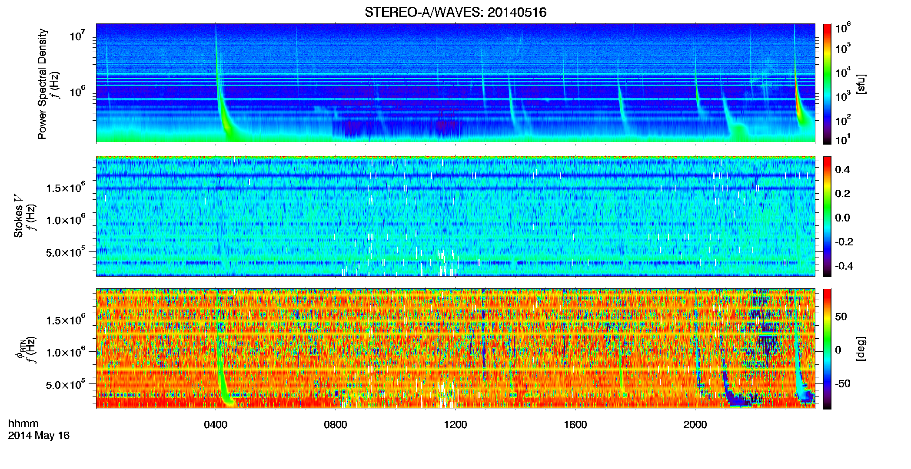
Task: Click the date label 2014 May 16
Action: (x=39, y=436)
